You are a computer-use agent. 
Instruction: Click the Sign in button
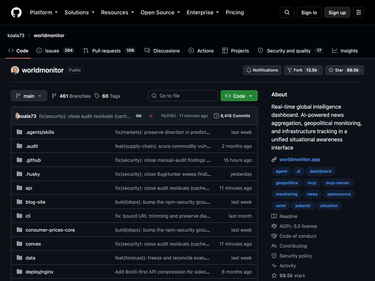[309, 12]
